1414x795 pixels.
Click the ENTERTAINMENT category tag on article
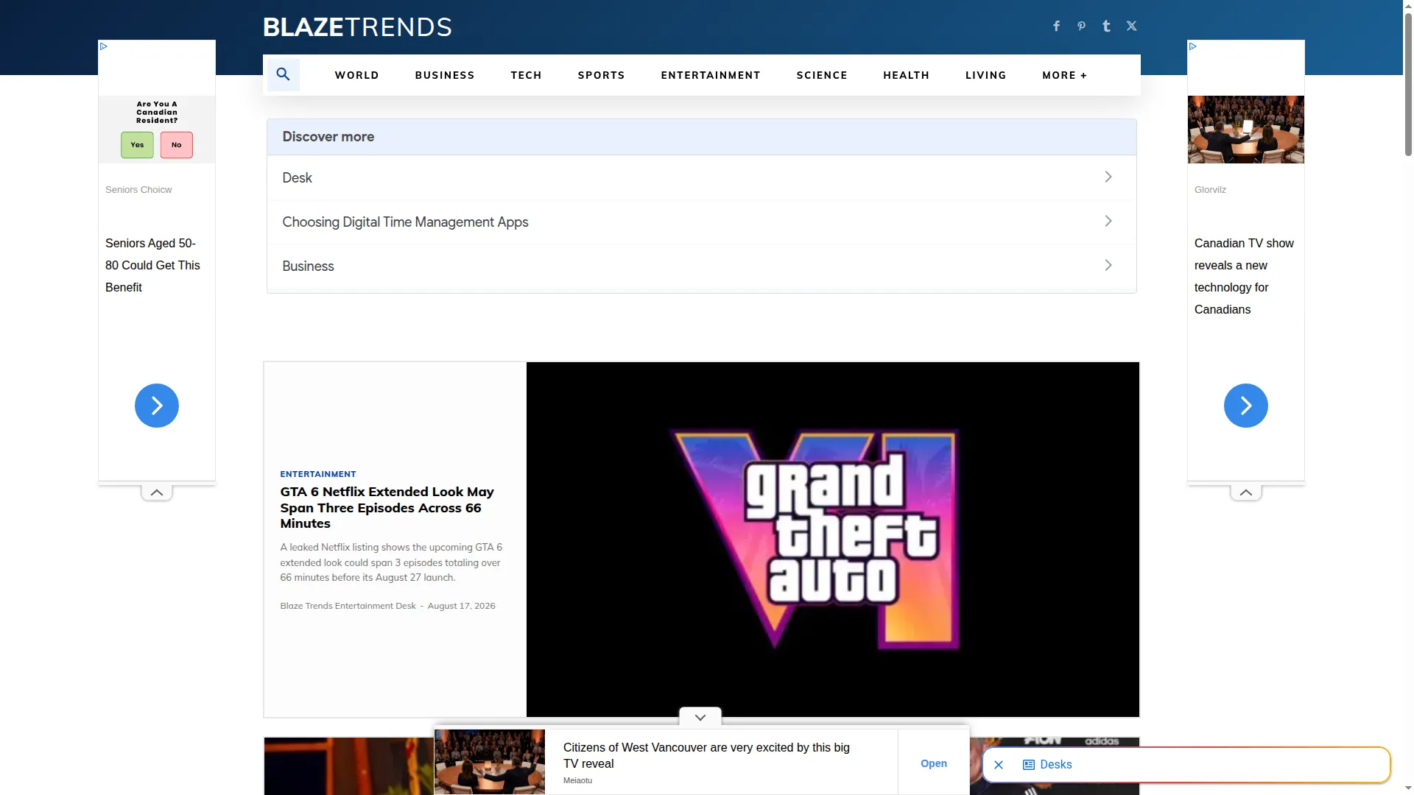(x=318, y=474)
